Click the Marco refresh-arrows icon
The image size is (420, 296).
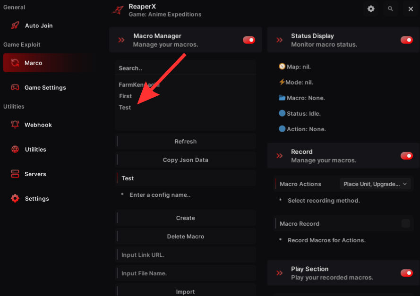coord(15,63)
